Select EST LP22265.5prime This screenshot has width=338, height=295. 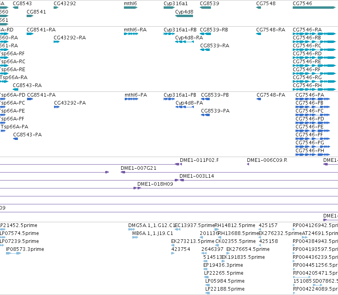point(224,274)
